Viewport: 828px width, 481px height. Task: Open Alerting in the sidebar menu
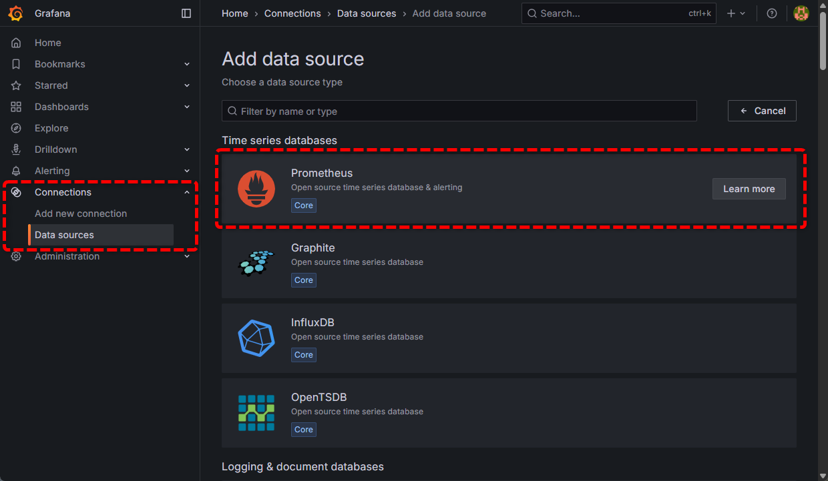point(52,171)
